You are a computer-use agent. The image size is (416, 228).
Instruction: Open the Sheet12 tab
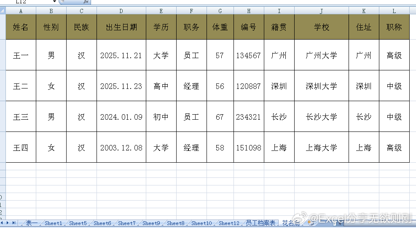coord(229,223)
